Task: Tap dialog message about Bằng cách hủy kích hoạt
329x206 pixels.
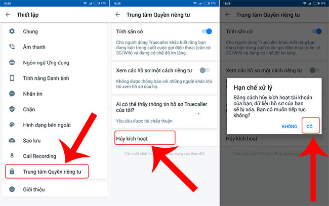Action: click(x=273, y=106)
